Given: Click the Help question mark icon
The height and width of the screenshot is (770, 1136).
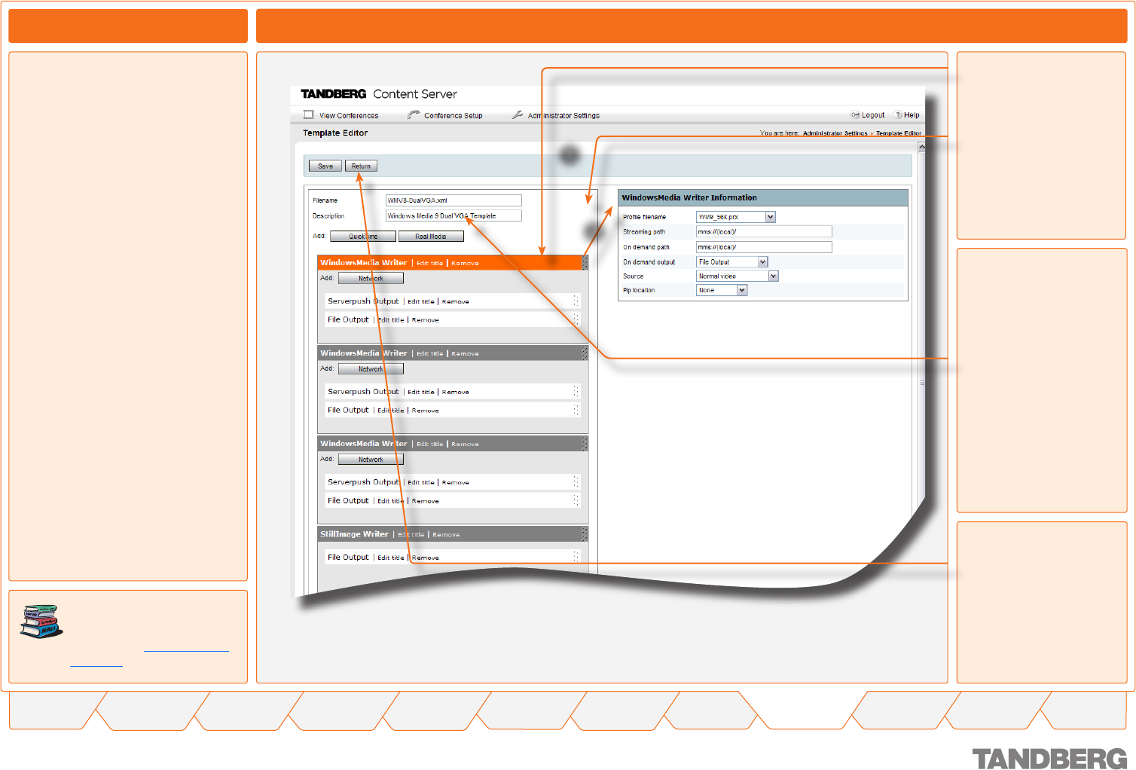Looking at the screenshot, I should click(x=898, y=115).
